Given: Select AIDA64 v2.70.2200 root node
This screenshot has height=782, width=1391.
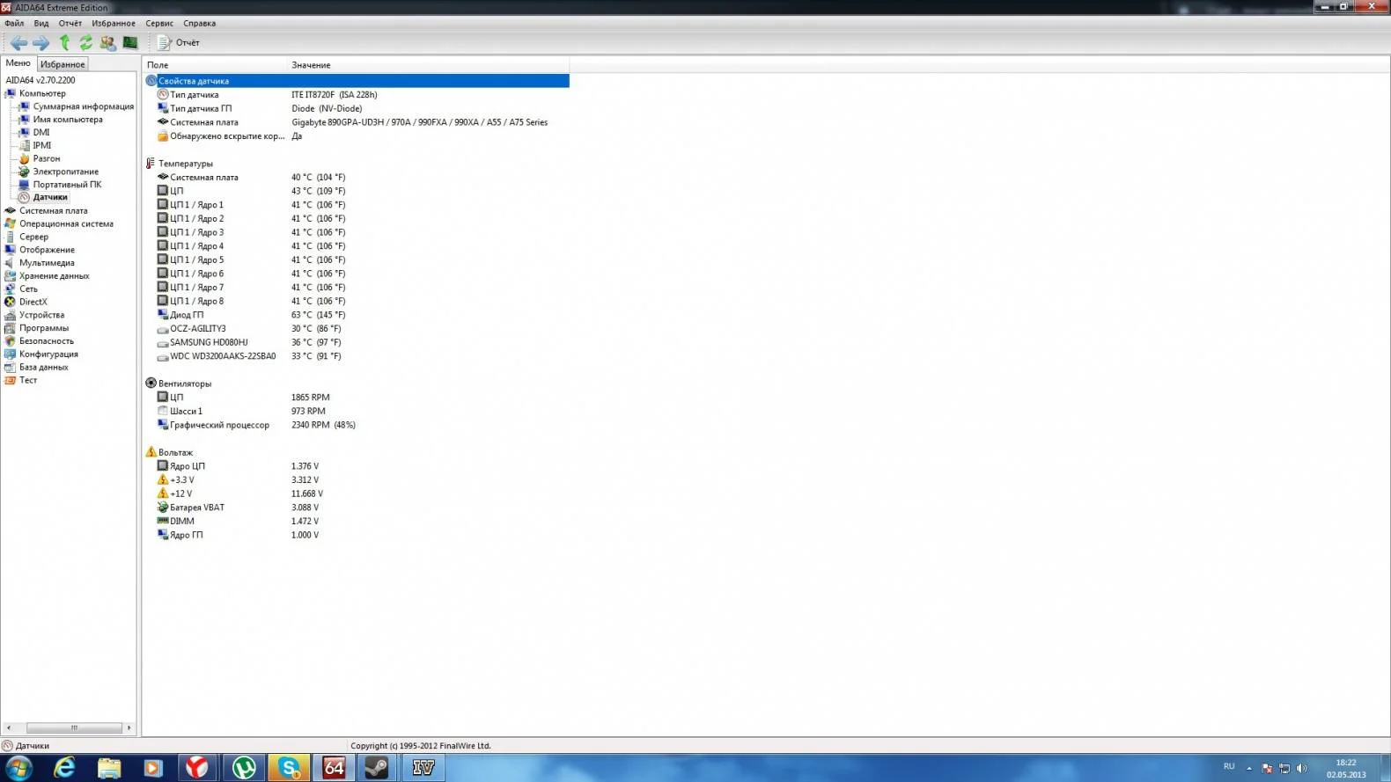Looking at the screenshot, I should pyautogui.click(x=40, y=80).
